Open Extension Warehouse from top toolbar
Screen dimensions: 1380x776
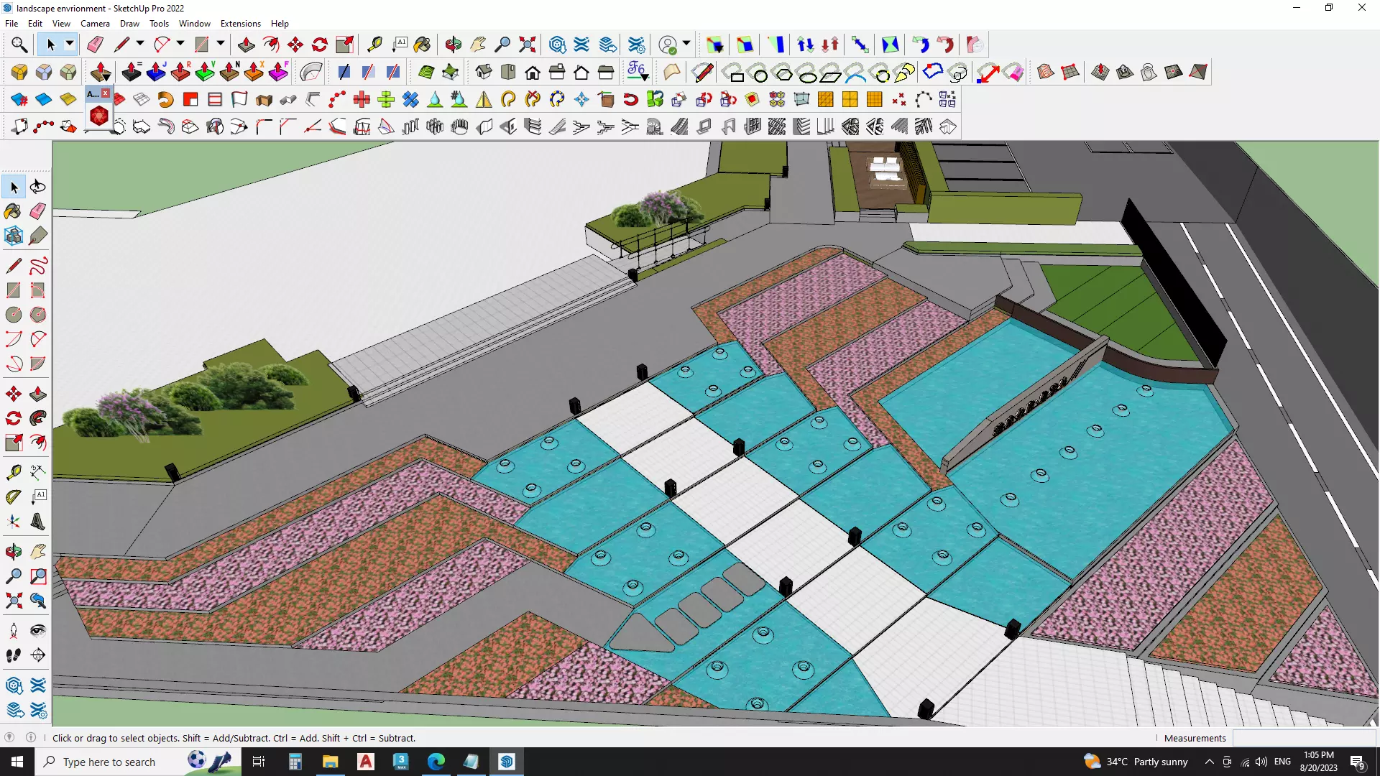click(x=582, y=45)
